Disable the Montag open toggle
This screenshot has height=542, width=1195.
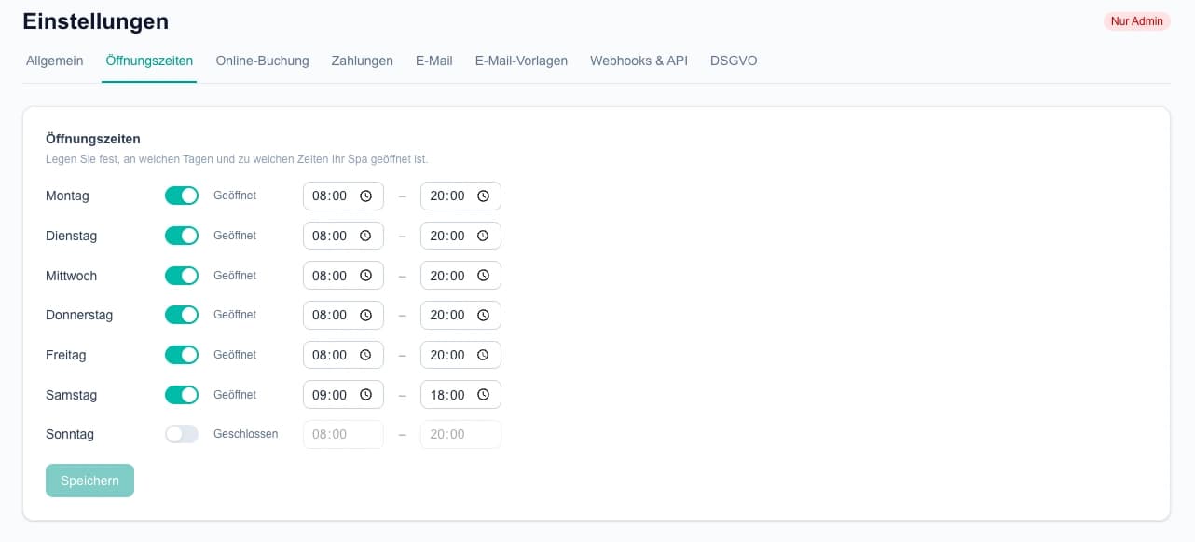point(182,196)
